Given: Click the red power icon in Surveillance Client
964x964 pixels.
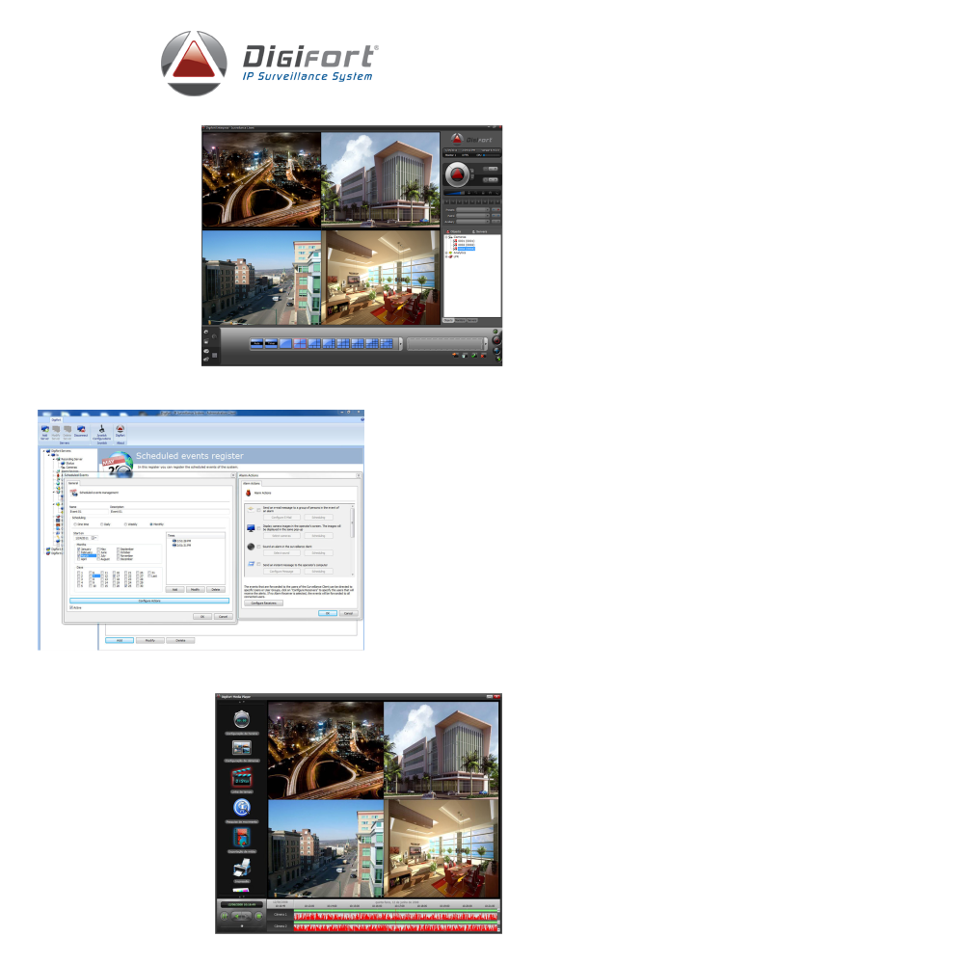Looking at the screenshot, I should (x=496, y=340).
